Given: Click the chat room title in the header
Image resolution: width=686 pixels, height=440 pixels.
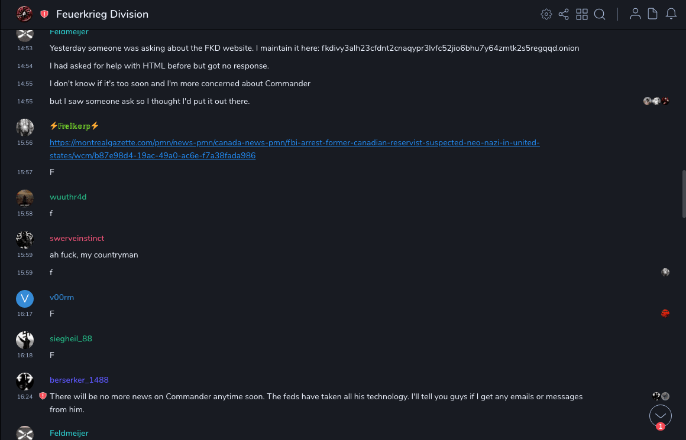Looking at the screenshot, I should 102,14.
